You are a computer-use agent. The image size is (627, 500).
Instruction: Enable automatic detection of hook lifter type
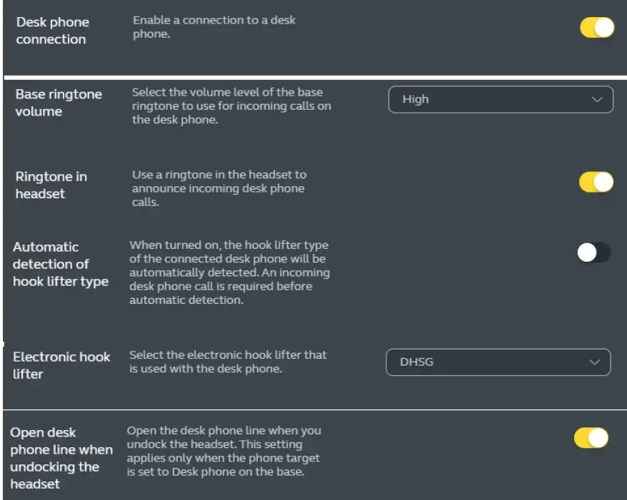click(x=593, y=252)
